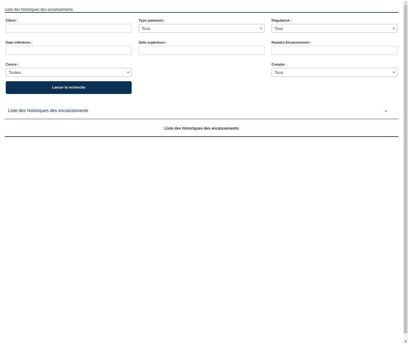Click the chevron icon on the accordion header

(x=386, y=111)
